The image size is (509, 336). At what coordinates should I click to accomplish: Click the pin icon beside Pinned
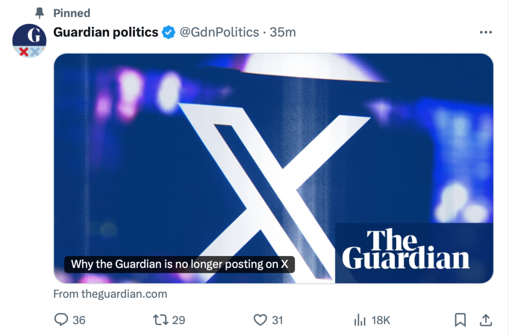tap(40, 12)
